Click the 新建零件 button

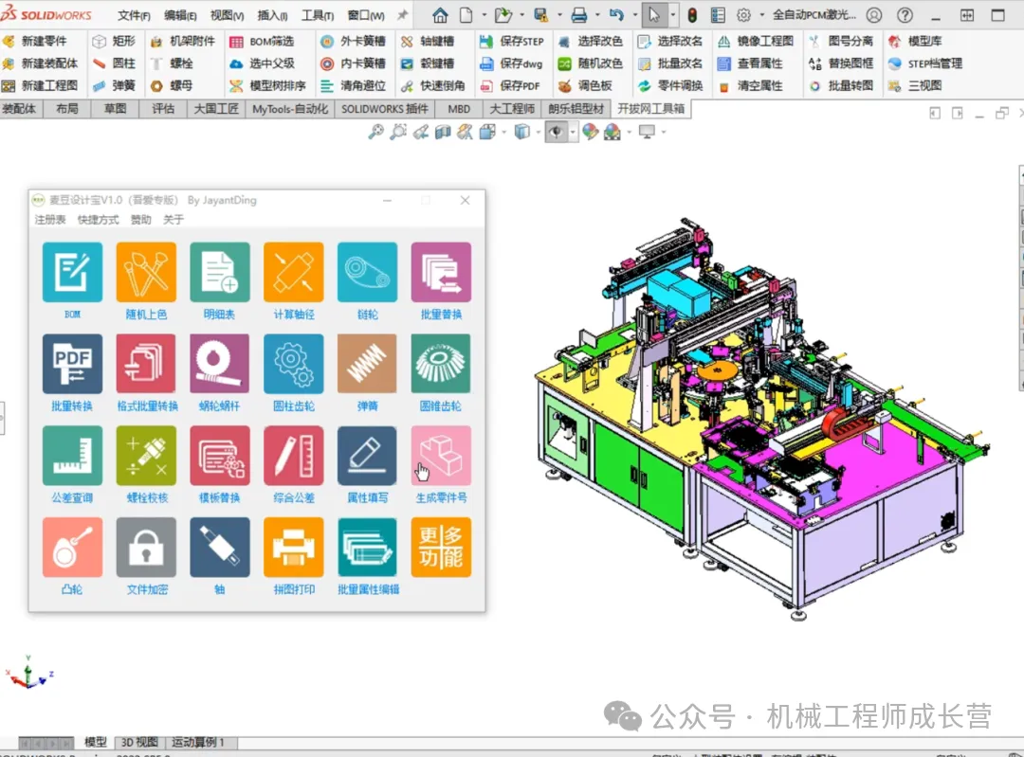[35, 41]
